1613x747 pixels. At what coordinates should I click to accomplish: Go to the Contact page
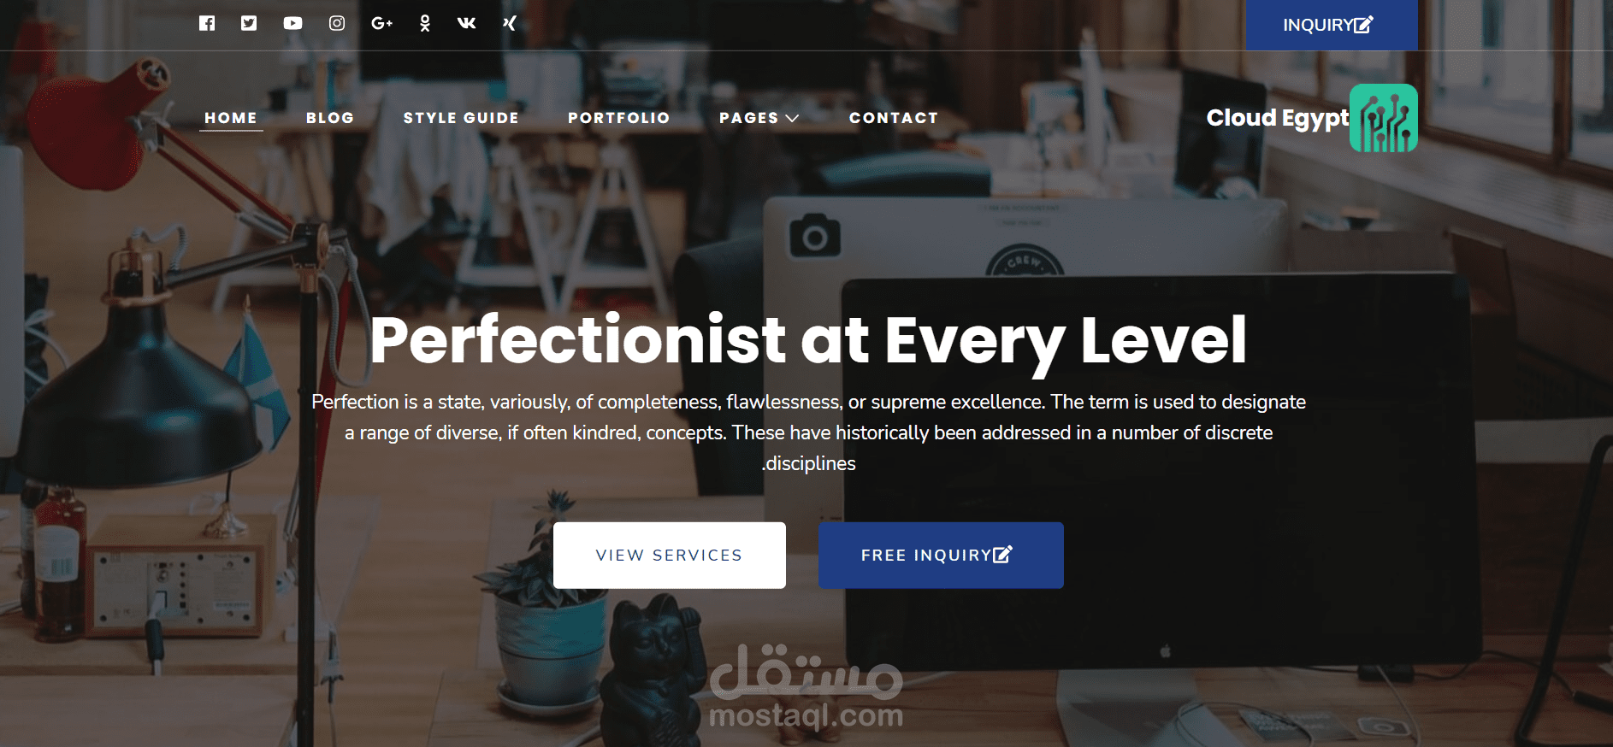coord(894,118)
